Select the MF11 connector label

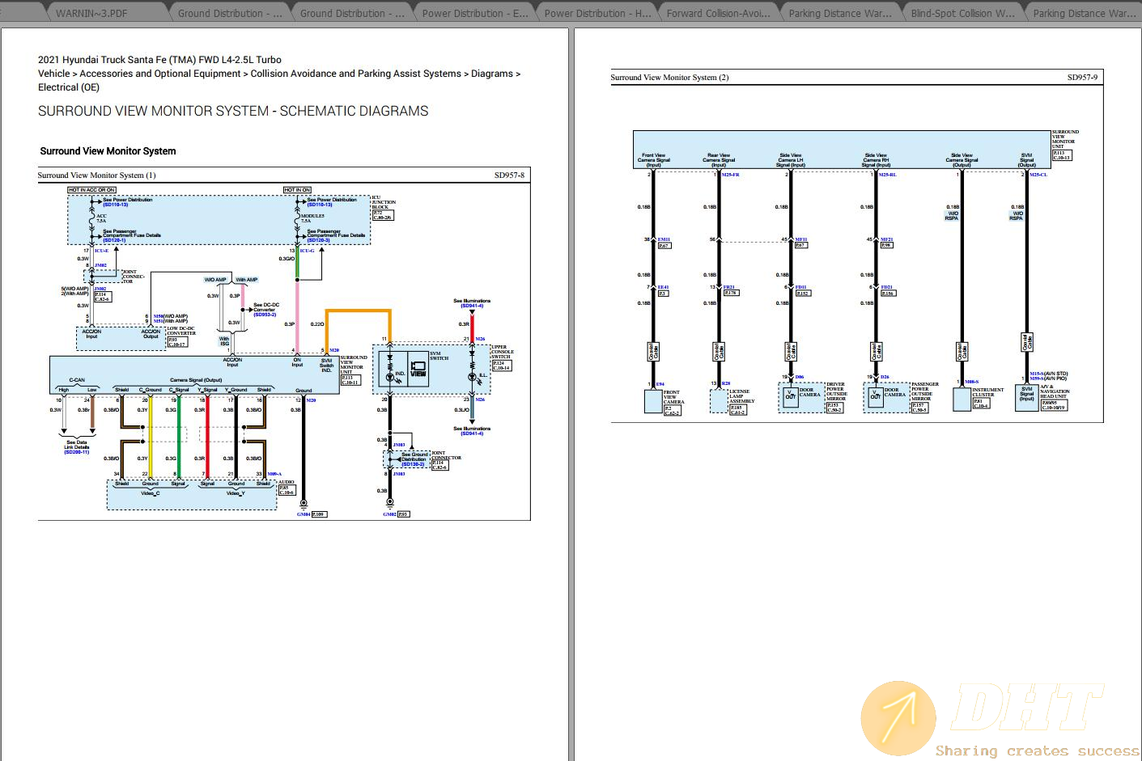pos(801,239)
